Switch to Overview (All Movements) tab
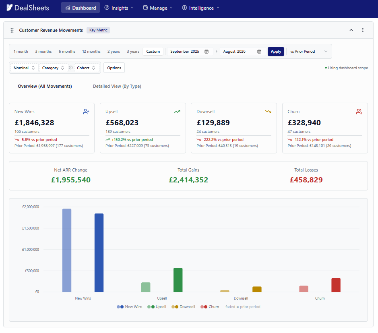The image size is (378, 333). 45,86
